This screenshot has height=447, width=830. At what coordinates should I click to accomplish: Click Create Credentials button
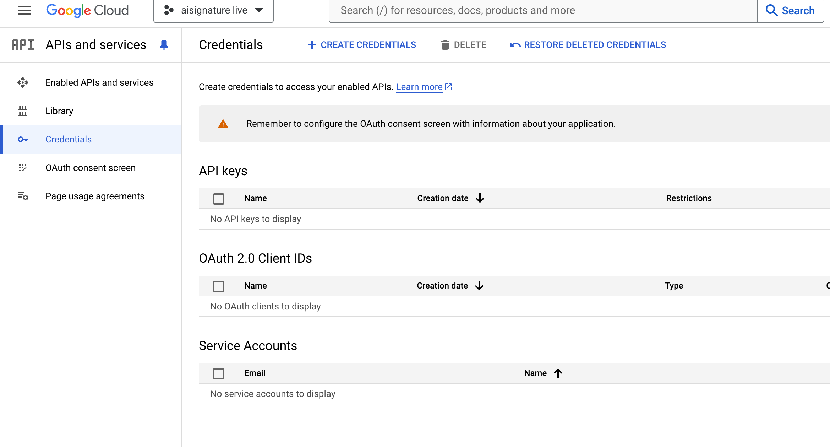361,45
